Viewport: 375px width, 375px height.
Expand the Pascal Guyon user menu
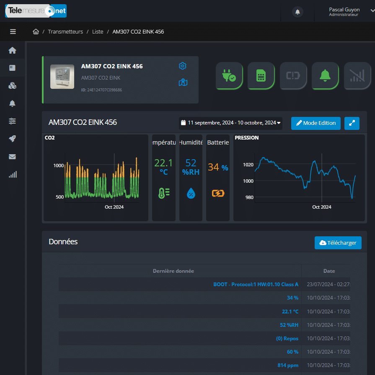(x=351, y=11)
